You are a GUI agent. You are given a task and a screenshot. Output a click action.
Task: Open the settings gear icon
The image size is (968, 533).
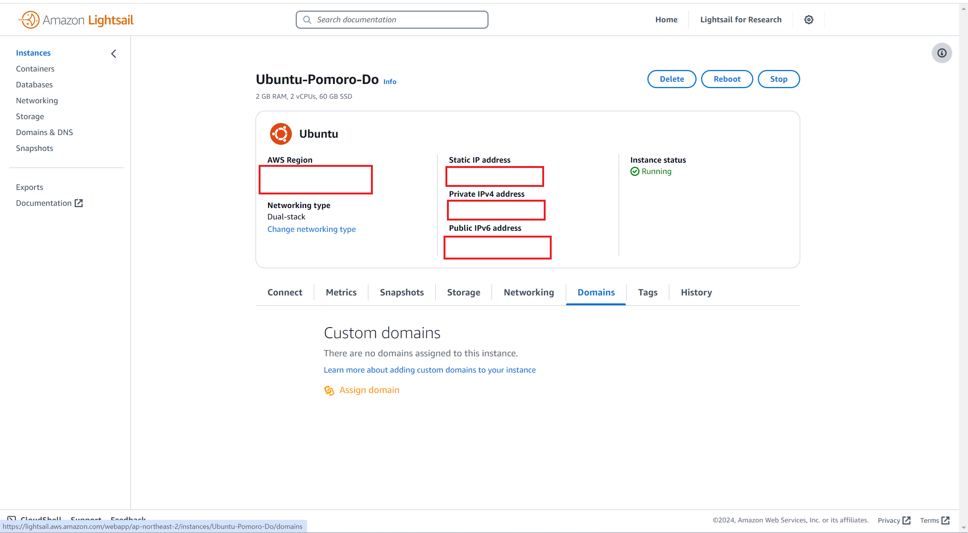pos(808,20)
